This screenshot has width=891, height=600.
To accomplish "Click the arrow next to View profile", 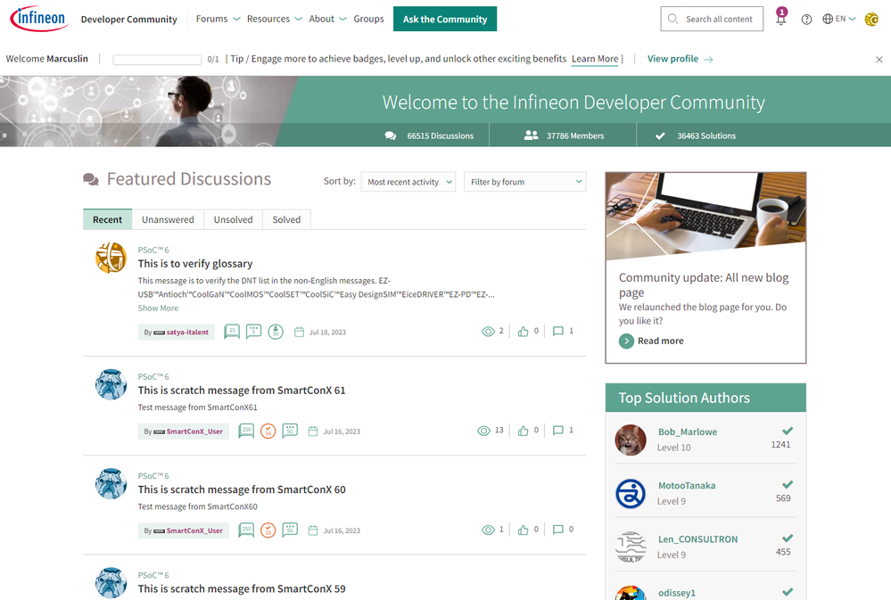I will (708, 59).
